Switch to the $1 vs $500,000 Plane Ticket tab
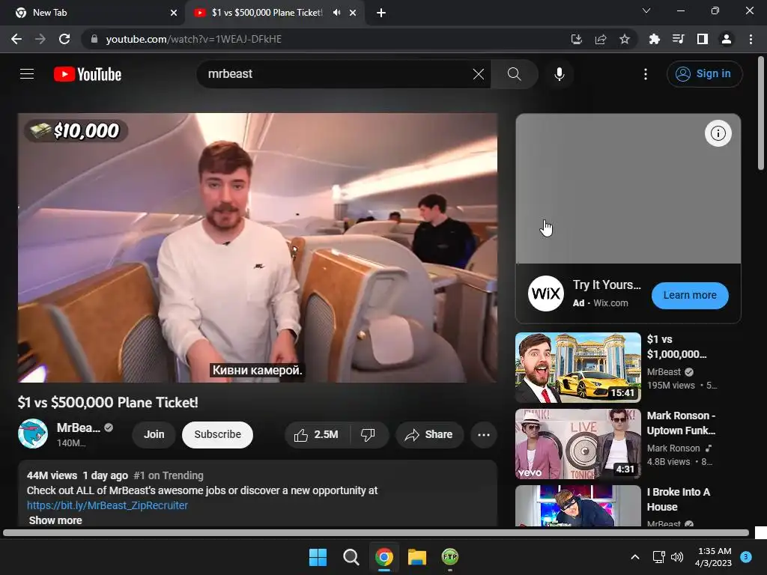Screen dimensions: 767x575 [267, 13]
